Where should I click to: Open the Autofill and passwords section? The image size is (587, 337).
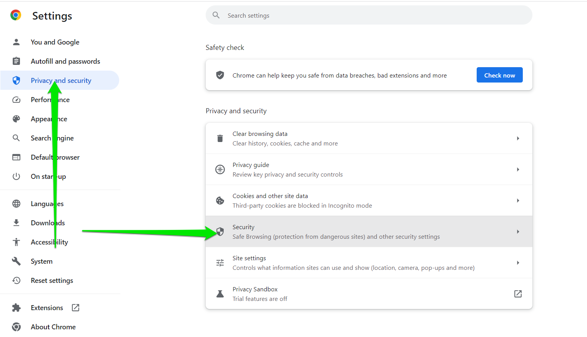[65, 61]
